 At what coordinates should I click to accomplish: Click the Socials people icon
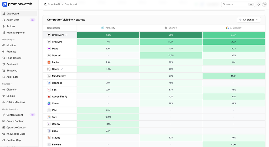click(x=4, y=96)
